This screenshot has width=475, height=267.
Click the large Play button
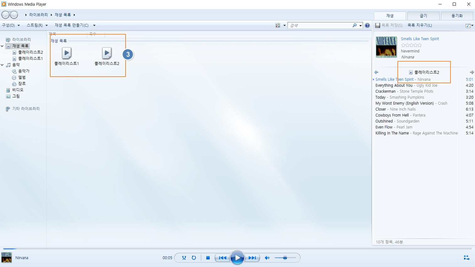(x=237, y=258)
